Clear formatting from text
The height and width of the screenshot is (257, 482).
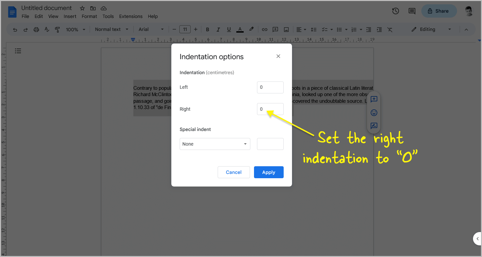[x=390, y=29]
